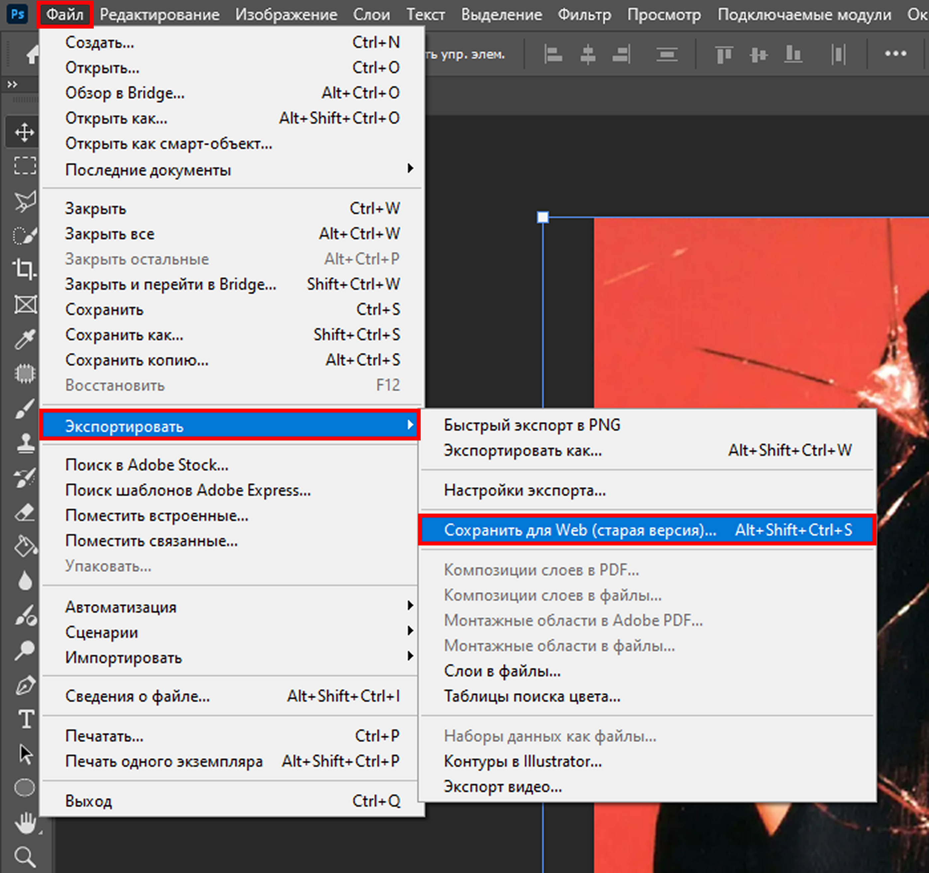Choose Быстрый экспорт в PNG
This screenshot has width=929, height=873.
647,425
